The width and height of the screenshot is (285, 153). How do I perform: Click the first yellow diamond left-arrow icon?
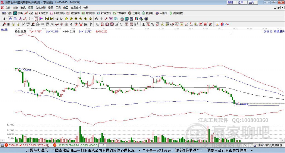pos(66,19)
